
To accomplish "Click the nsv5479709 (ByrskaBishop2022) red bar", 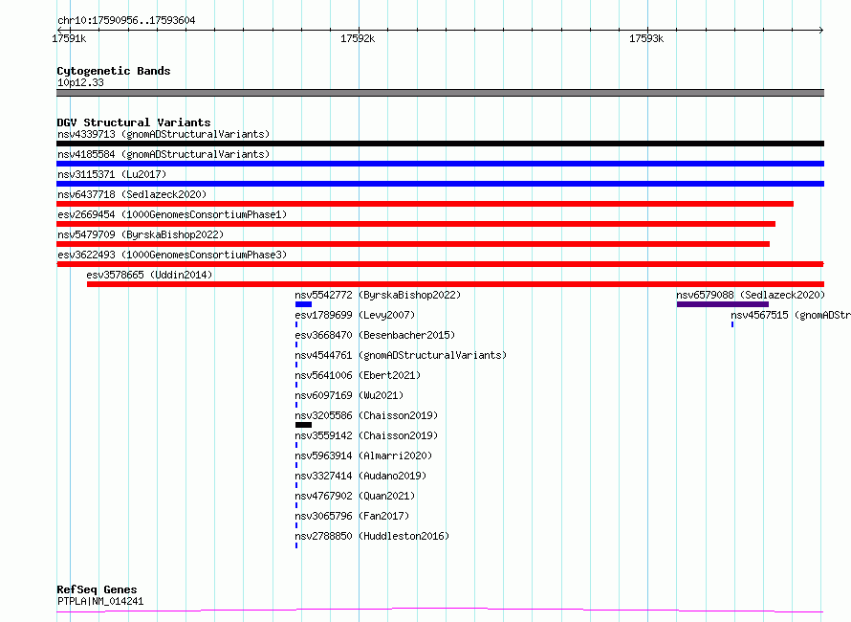I will pyautogui.click(x=413, y=244).
